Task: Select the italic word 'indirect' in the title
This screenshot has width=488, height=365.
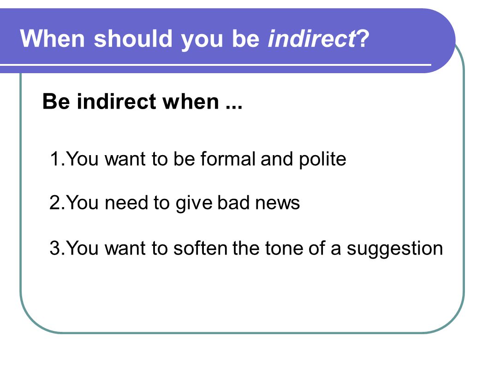Action: 311,39
